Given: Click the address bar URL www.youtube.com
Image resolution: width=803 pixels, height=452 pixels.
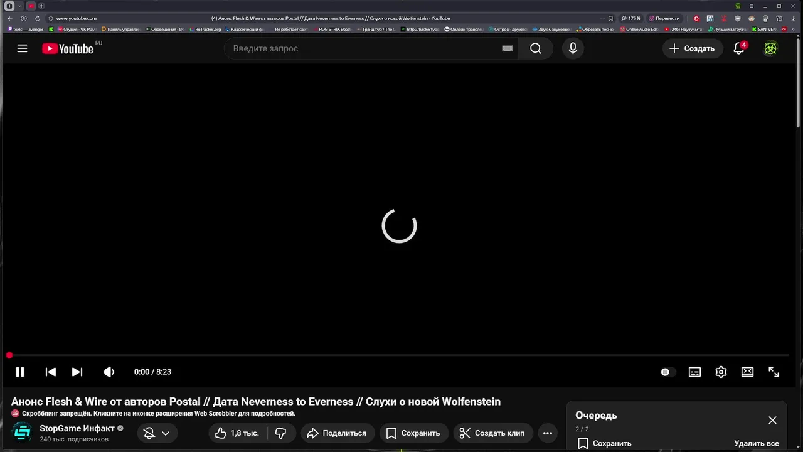Looking at the screenshot, I should click(x=77, y=18).
